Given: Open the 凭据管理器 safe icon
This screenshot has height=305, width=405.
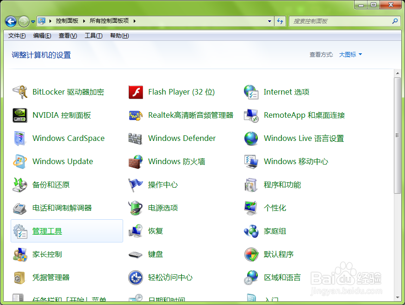Looking at the screenshot, I should click(19, 278).
